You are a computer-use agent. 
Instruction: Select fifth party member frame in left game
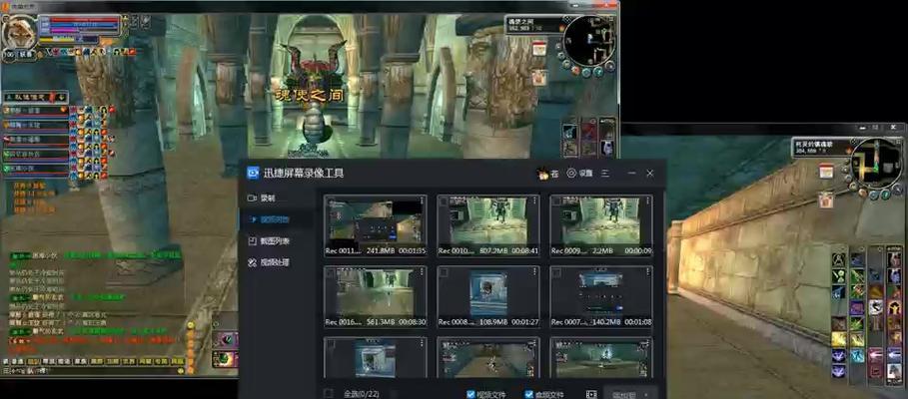(x=36, y=169)
